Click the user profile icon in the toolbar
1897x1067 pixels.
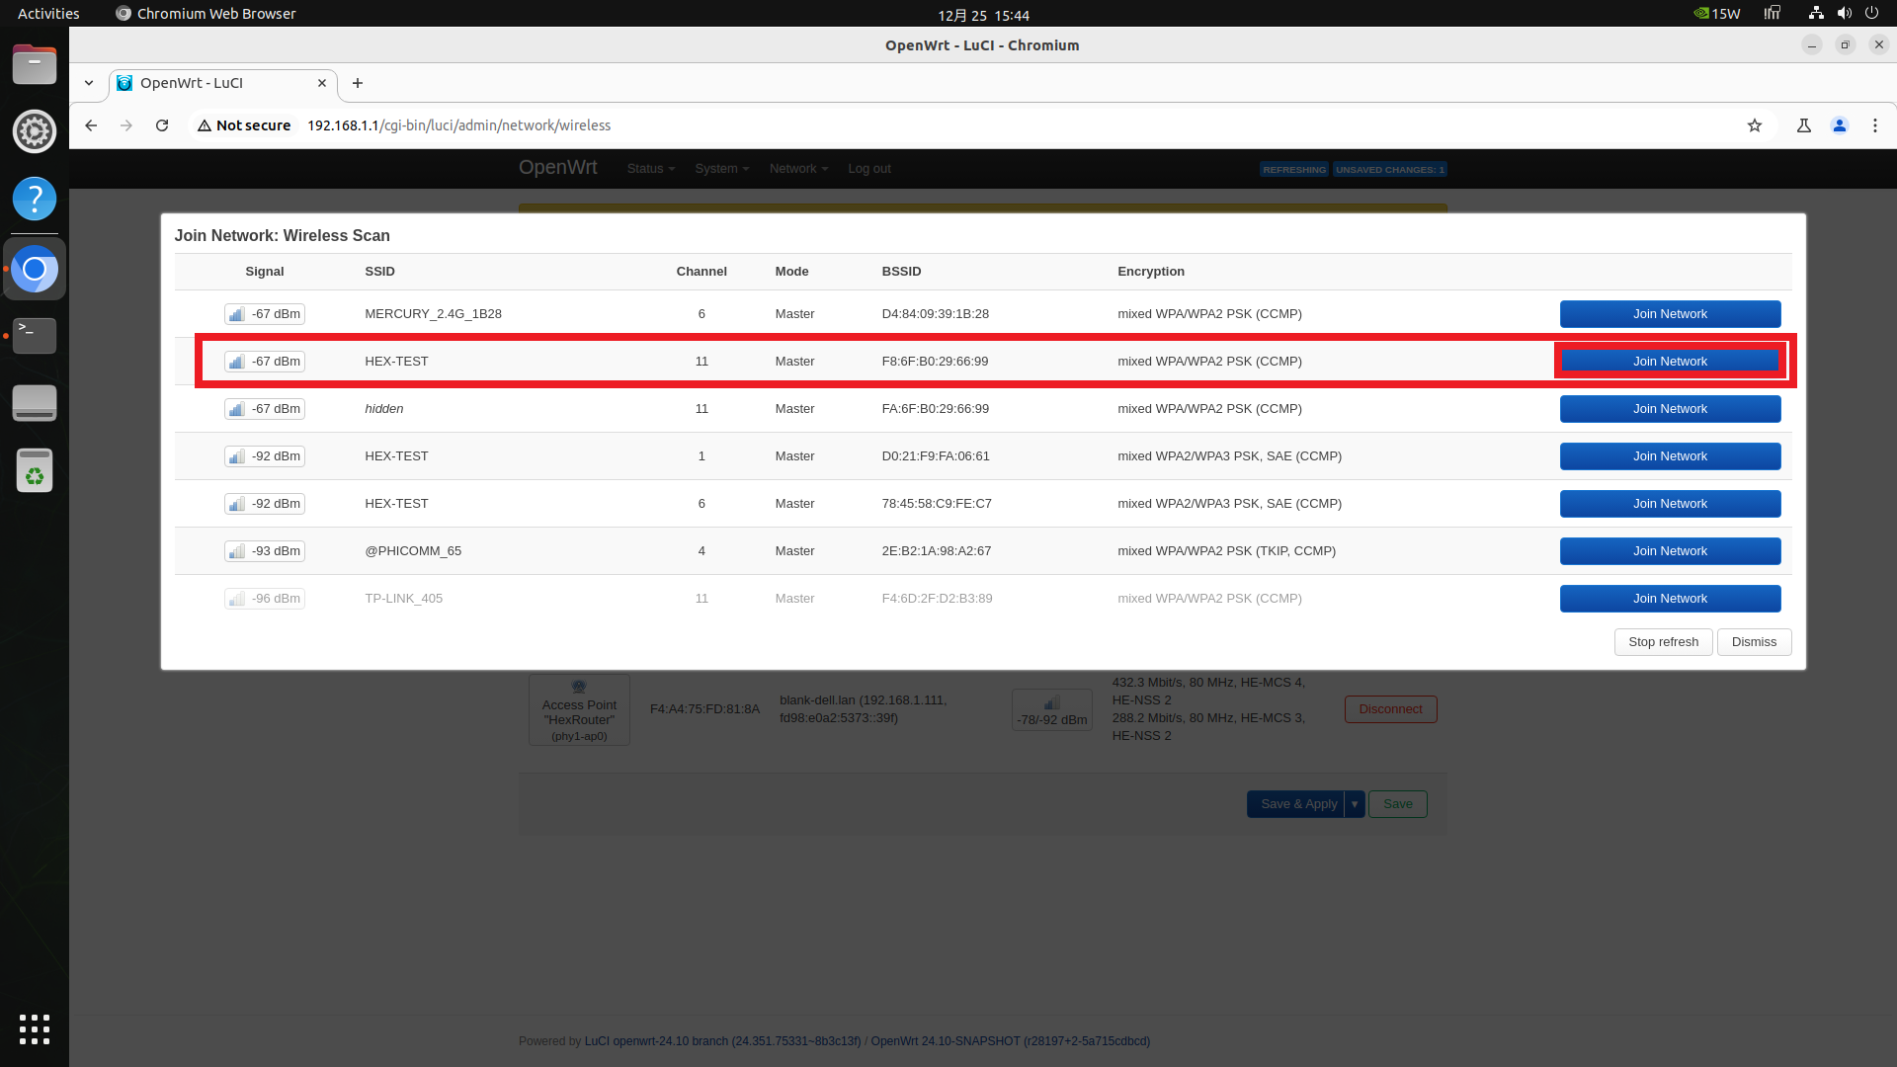coord(1839,125)
